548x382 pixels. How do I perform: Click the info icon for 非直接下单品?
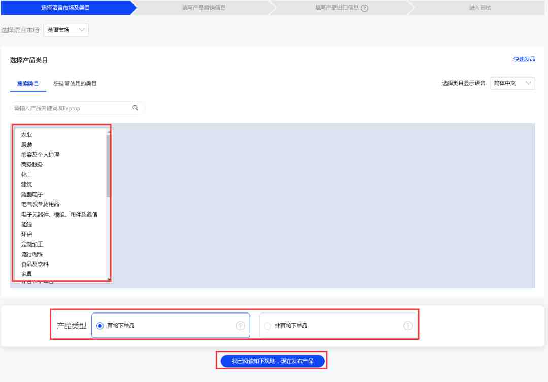tap(408, 326)
